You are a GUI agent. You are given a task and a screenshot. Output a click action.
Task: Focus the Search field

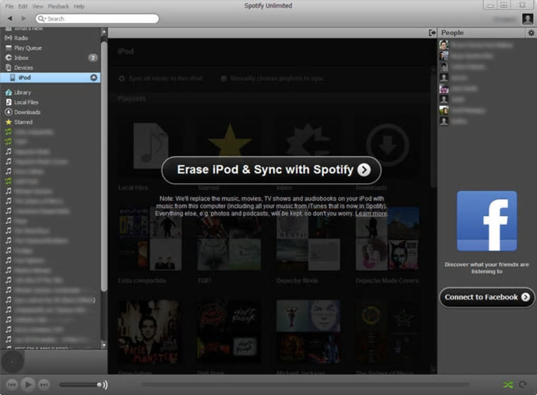(97, 18)
